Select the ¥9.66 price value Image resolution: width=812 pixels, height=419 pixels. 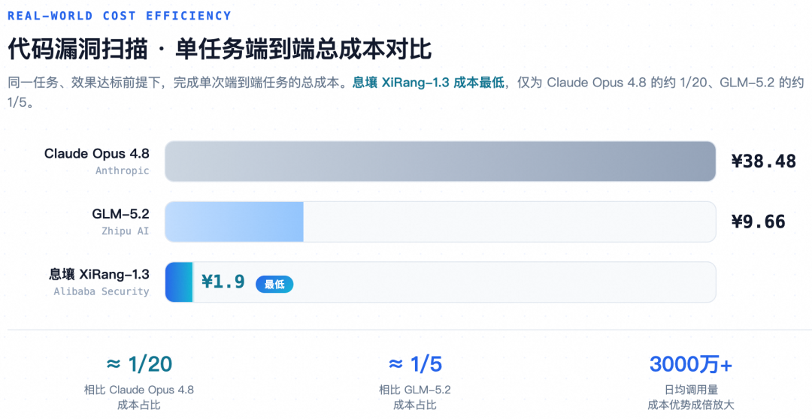tap(758, 222)
